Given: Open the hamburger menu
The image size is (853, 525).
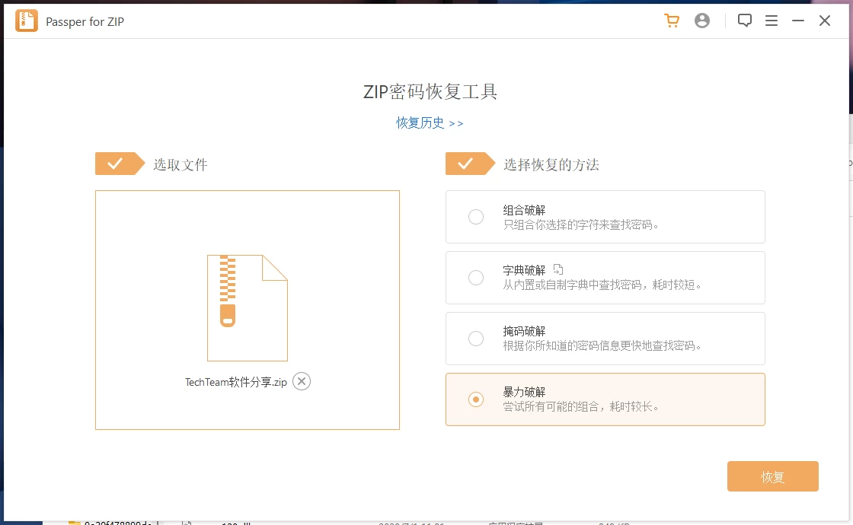Looking at the screenshot, I should 772,21.
